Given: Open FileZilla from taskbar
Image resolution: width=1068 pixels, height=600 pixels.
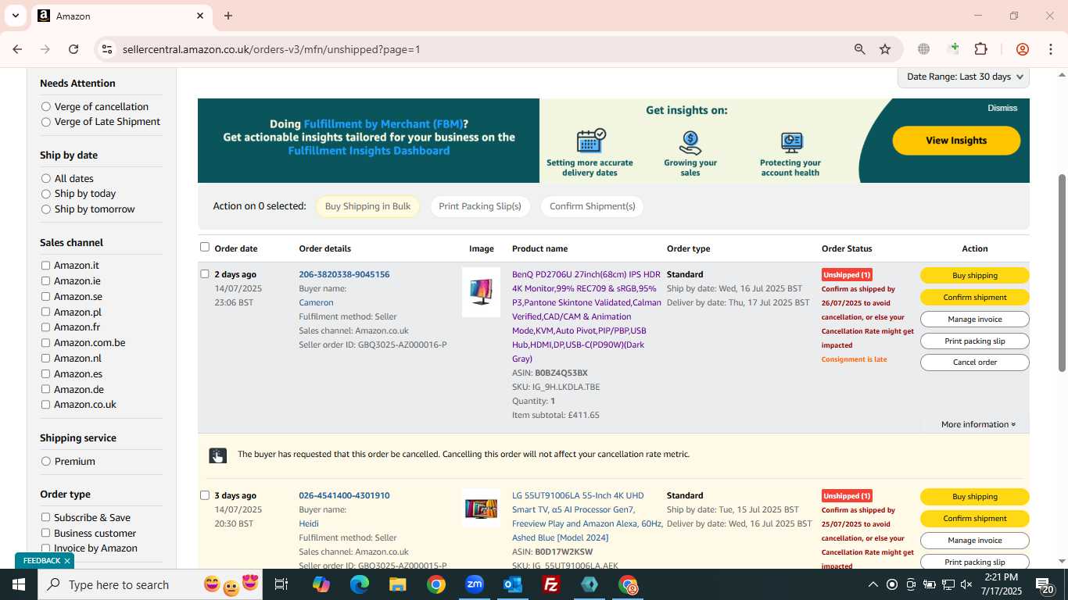Looking at the screenshot, I should pos(551,584).
